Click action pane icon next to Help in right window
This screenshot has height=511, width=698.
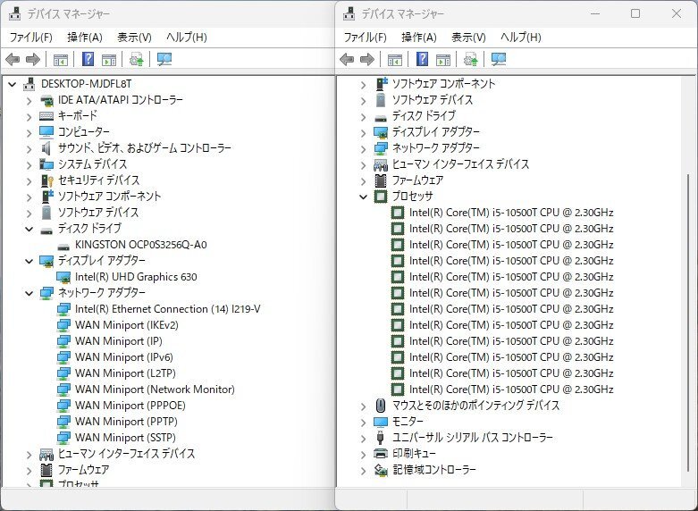pyautogui.click(x=443, y=59)
